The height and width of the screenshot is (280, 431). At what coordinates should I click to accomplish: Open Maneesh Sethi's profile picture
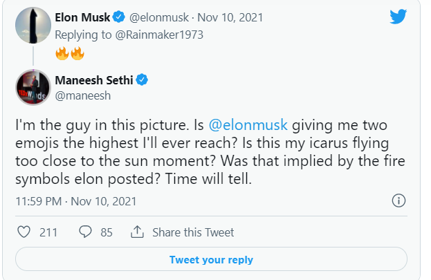tap(32, 88)
